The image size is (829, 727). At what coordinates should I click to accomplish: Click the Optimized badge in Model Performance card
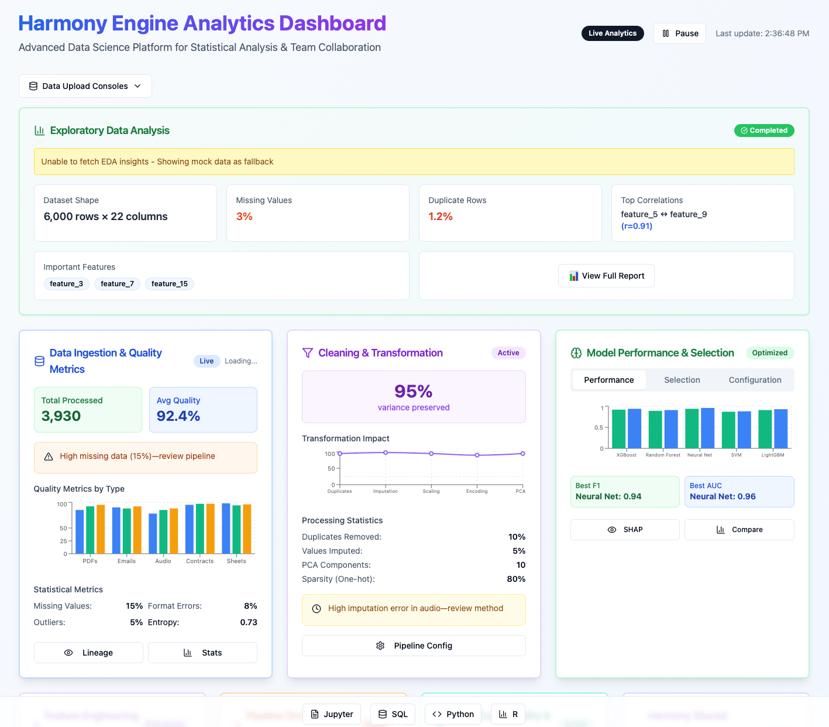(x=770, y=353)
